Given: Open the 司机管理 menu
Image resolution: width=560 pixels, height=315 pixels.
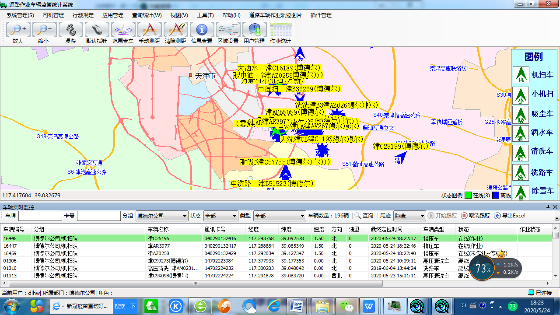Looking at the screenshot, I should [x=53, y=15].
